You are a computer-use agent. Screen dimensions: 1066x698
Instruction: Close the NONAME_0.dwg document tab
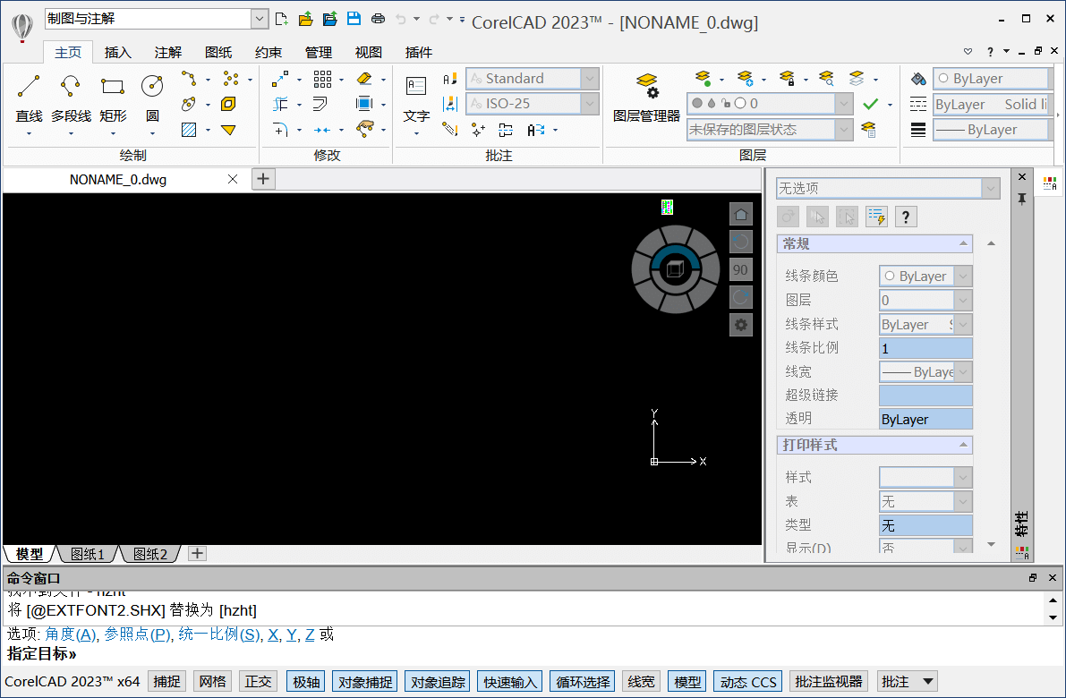tap(233, 180)
